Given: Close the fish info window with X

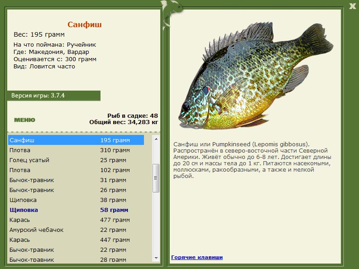Looking at the screenshot, I should (352, 6).
